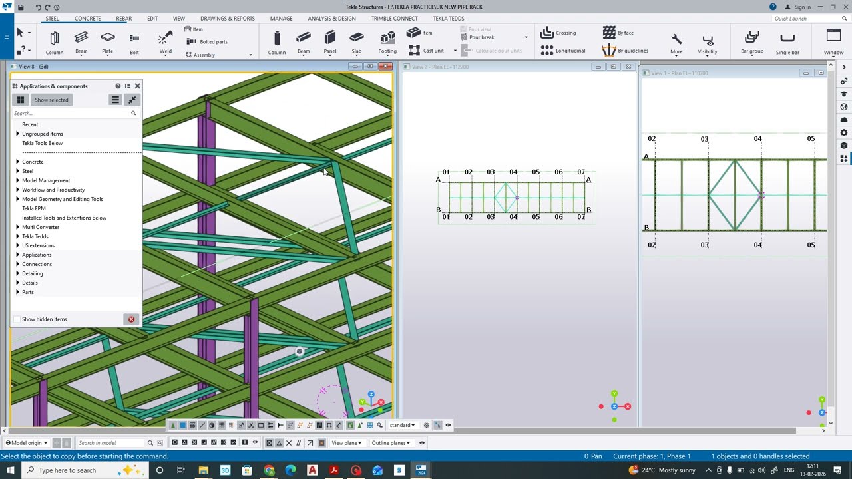Select the concrete Slab tool
852x479 pixels.
[357, 43]
